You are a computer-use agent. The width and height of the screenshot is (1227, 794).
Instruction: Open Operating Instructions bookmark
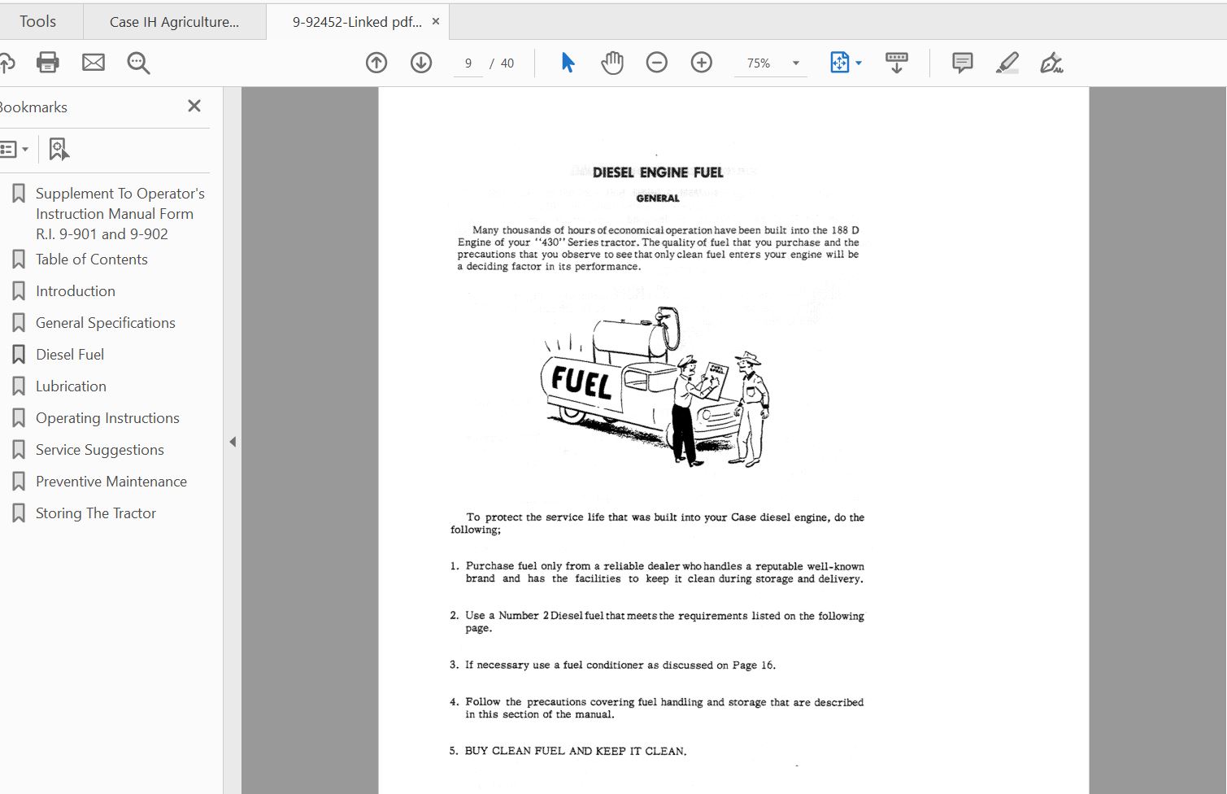point(107,418)
